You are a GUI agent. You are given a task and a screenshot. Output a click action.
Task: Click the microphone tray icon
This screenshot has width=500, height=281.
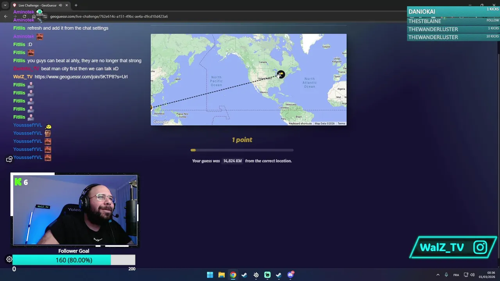[x=446, y=275]
